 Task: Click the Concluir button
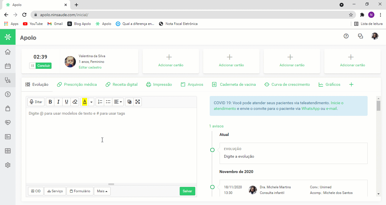[44, 66]
